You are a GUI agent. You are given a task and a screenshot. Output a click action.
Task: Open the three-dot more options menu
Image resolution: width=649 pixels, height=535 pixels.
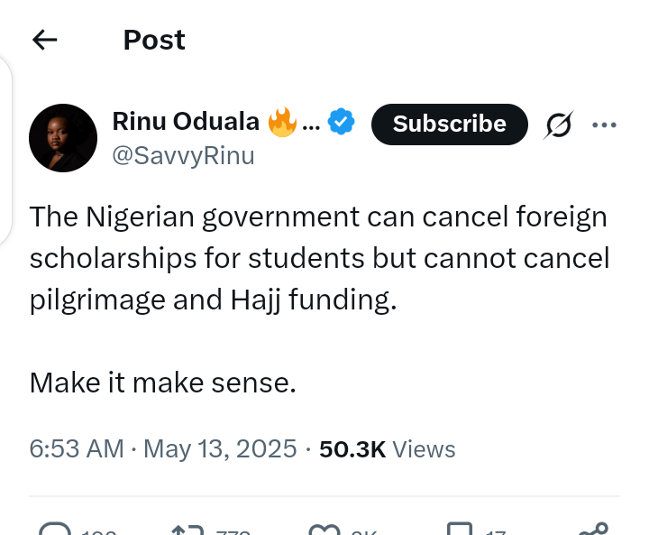[x=604, y=125]
